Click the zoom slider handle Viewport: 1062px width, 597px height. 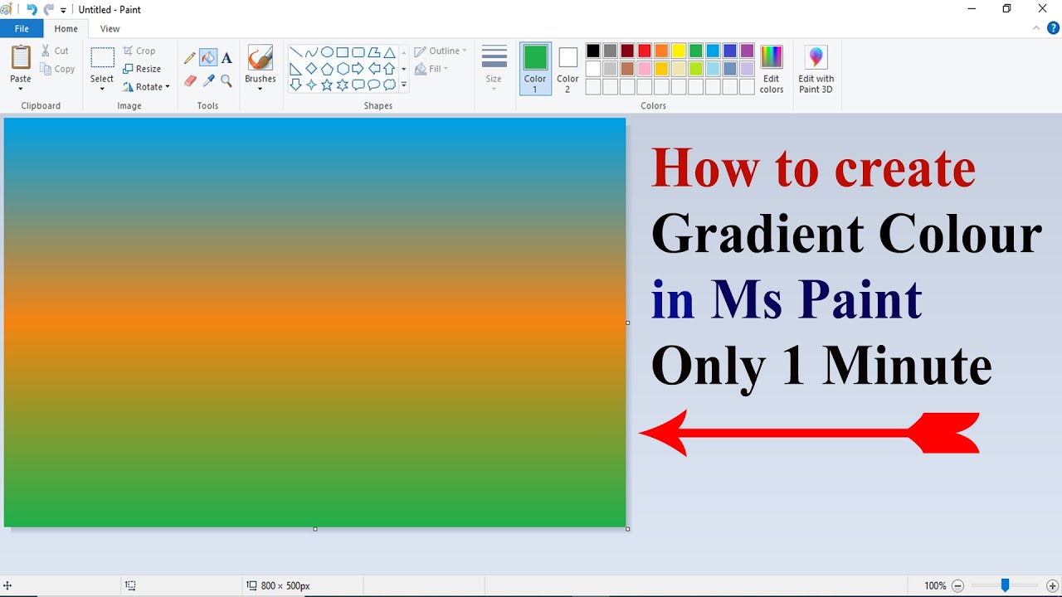point(1005,585)
